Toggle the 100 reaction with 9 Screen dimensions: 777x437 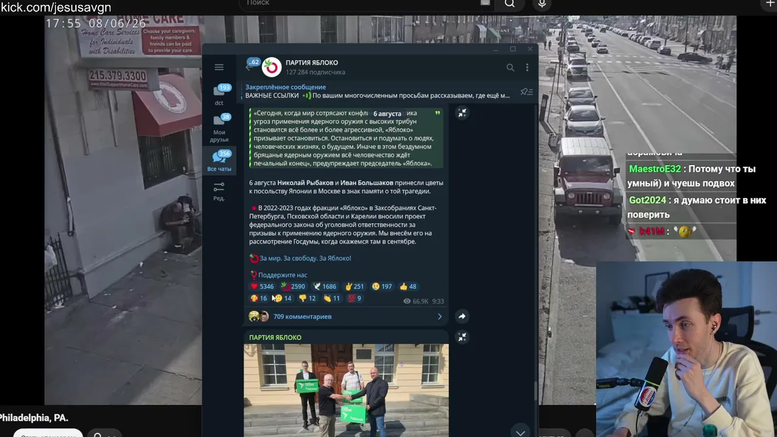[x=355, y=299]
